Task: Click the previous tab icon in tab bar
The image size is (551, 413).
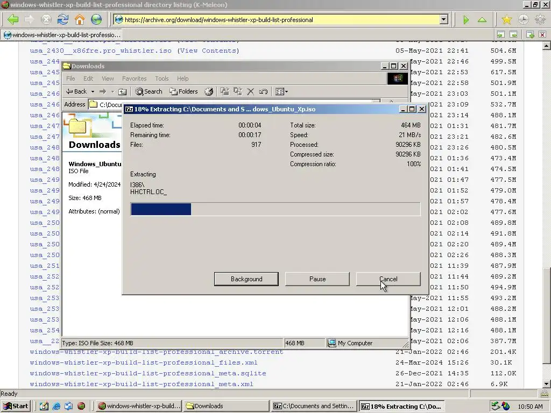Action: tap(501, 34)
